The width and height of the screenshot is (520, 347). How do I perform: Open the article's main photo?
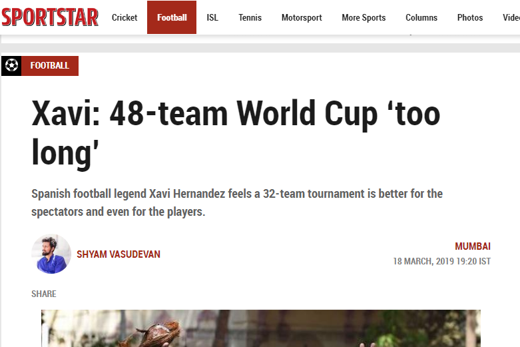coord(260,328)
